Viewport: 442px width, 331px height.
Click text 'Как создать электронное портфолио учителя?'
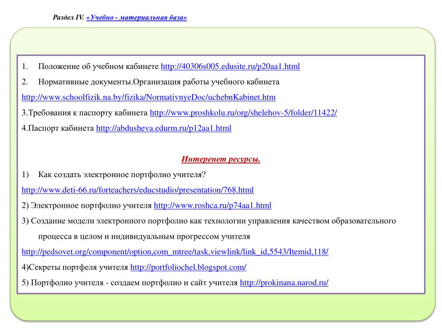(122, 175)
